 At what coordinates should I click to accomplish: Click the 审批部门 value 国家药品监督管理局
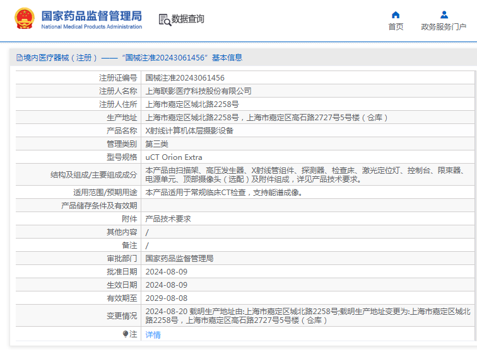pos(179,259)
